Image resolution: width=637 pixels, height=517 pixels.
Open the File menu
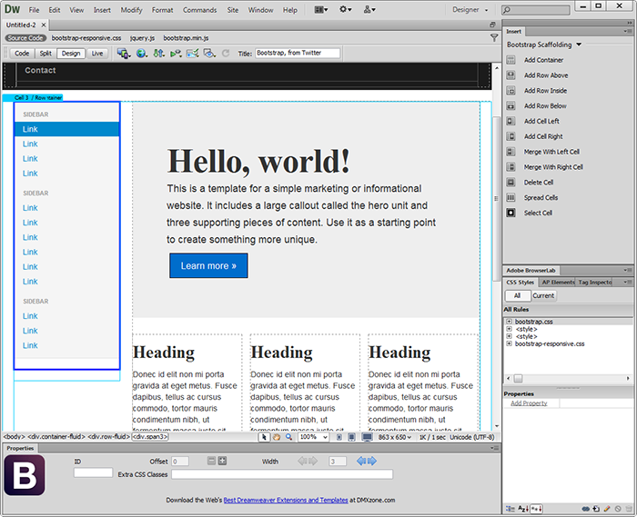35,10
